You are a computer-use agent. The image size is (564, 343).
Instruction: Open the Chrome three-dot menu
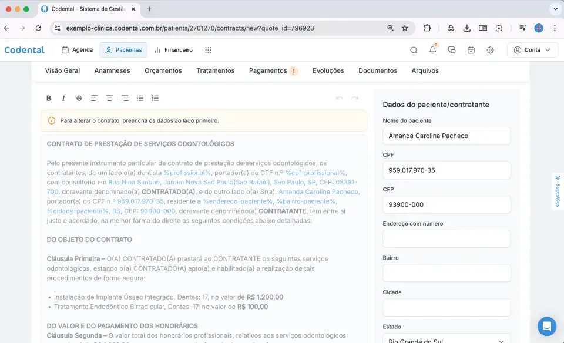click(x=555, y=28)
